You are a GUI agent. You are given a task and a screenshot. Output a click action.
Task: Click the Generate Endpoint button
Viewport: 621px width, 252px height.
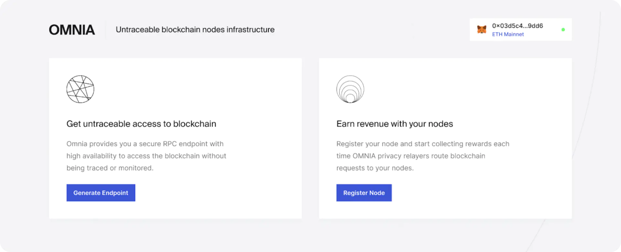coord(101,193)
